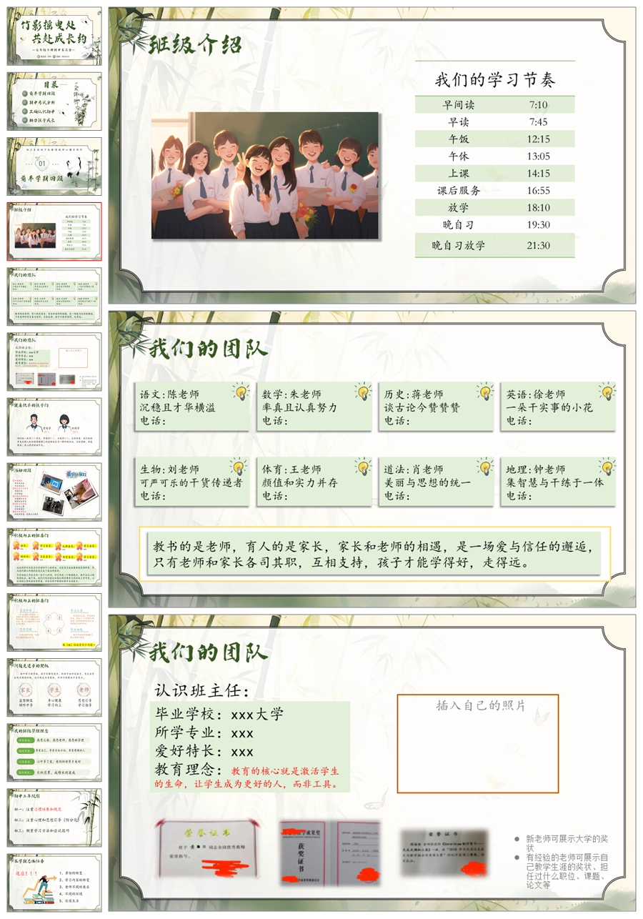Click the class group photo of students
This screenshot has height=919, width=643.
click(265, 175)
